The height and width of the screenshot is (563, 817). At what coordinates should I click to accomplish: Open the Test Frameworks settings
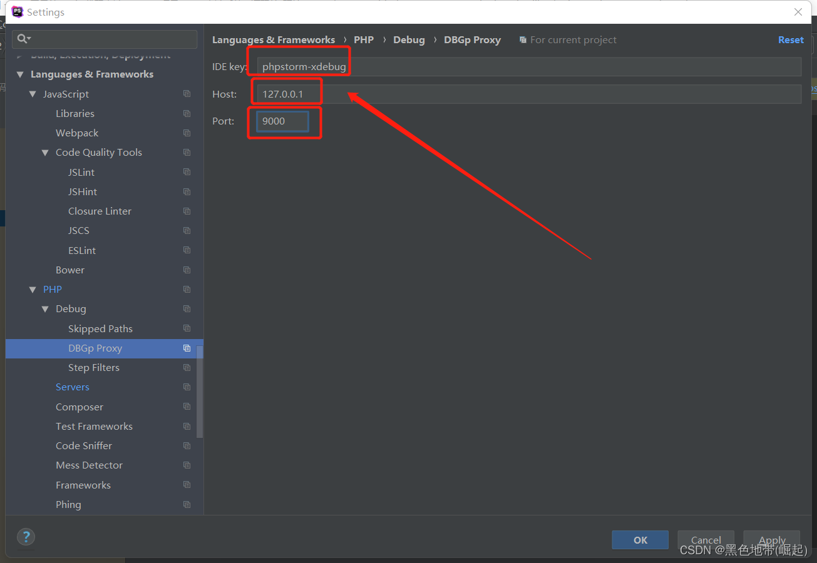(94, 427)
